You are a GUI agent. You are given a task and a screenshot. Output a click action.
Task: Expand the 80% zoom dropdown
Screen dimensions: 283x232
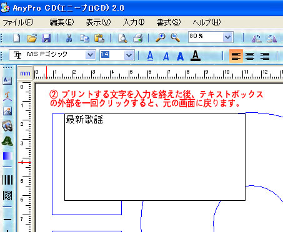tap(227, 37)
